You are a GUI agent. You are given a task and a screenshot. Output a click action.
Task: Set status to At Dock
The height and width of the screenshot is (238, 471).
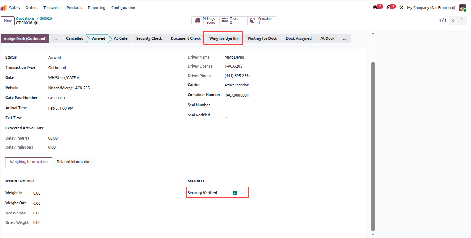click(327, 38)
